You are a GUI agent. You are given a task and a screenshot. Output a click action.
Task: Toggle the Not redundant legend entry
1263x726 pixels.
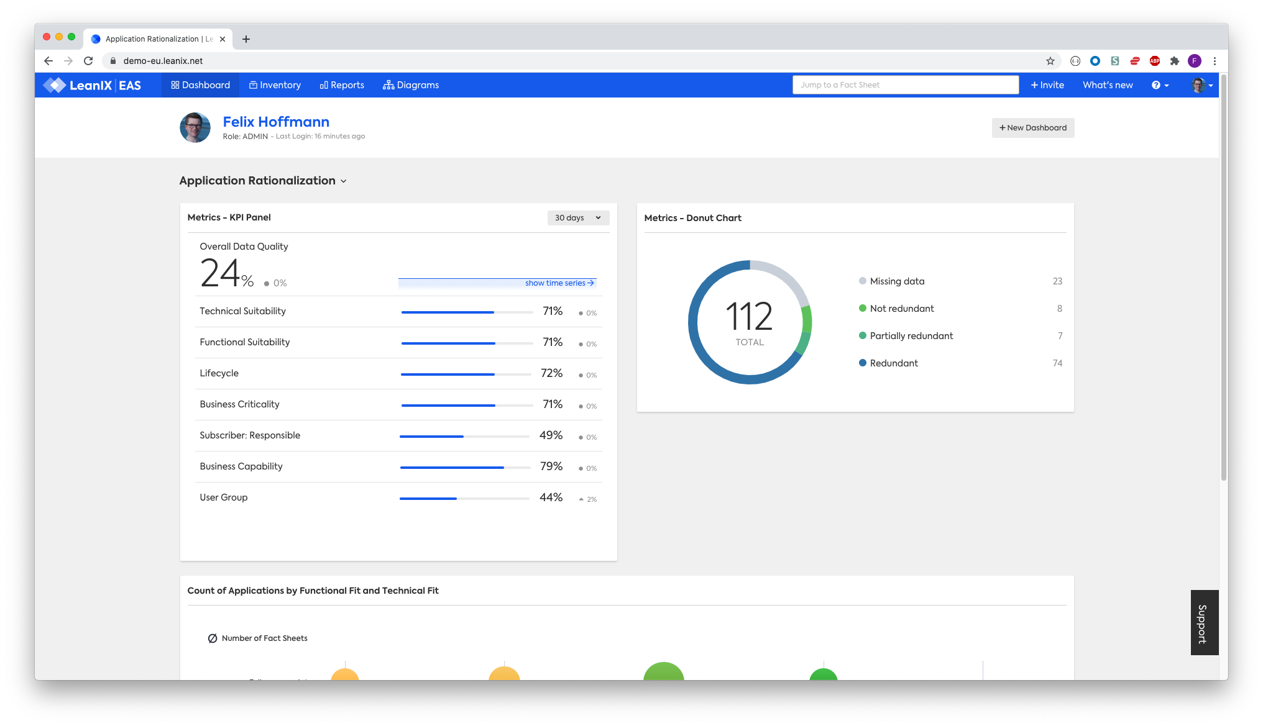[901, 309]
